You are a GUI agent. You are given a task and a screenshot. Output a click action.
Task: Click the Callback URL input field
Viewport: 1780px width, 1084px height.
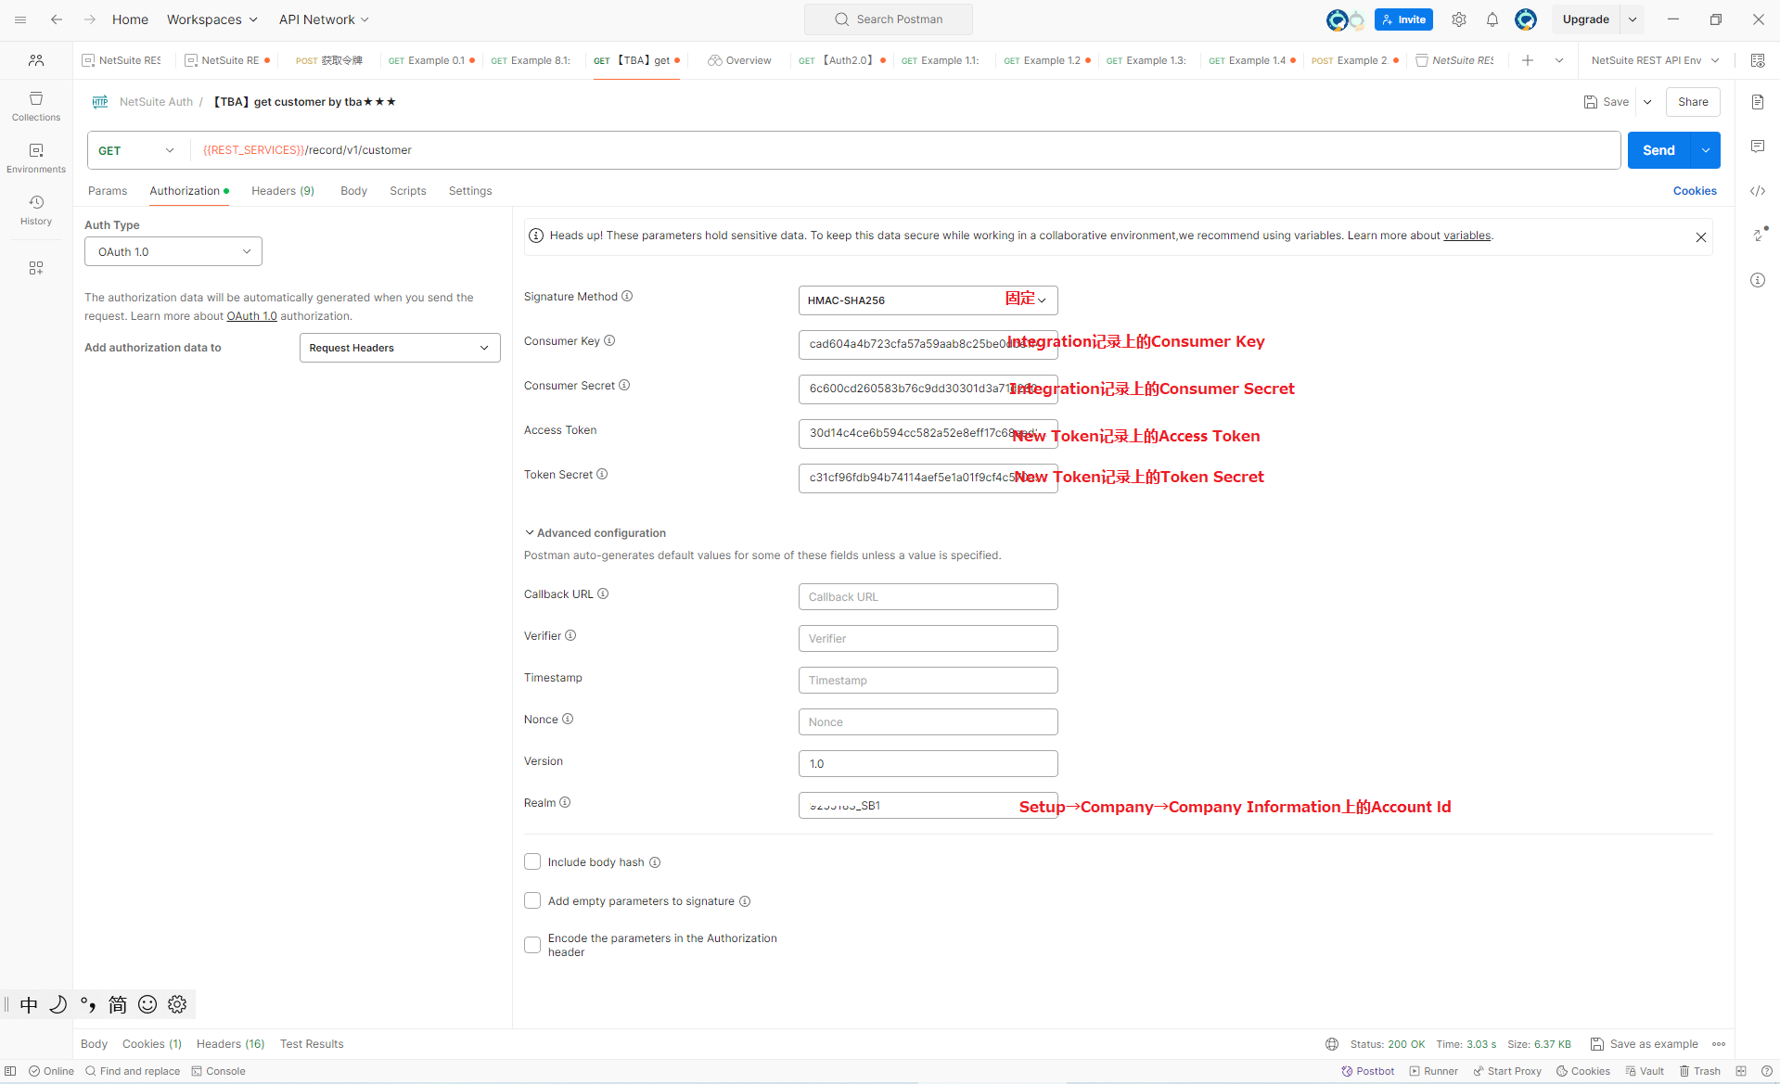coord(928,597)
